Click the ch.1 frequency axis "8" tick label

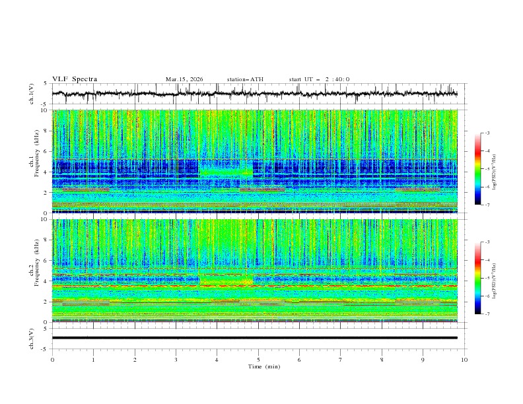(x=46, y=131)
